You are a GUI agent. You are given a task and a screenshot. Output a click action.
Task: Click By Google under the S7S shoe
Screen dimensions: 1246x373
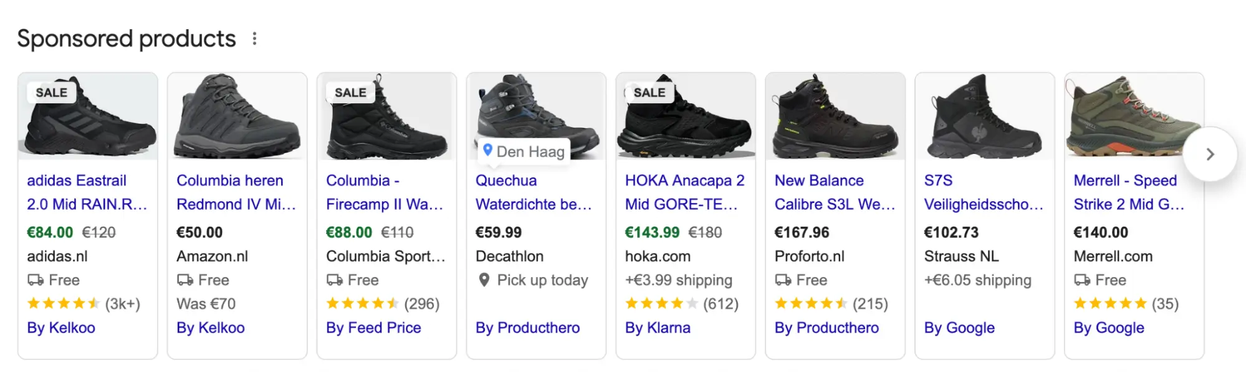pyautogui.click(x=959, y=328)
